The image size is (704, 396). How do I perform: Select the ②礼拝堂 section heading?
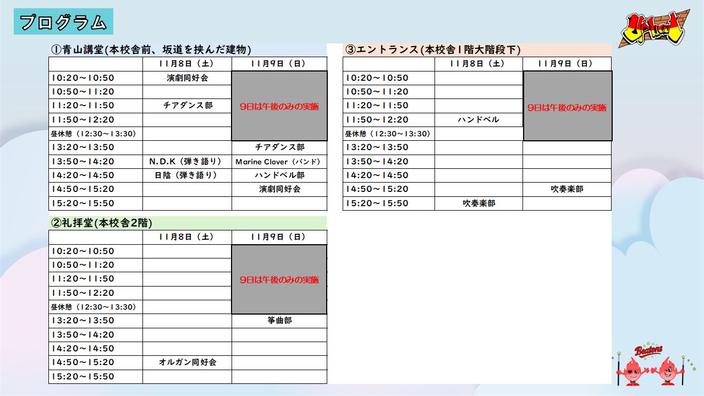tap(102, 223)
